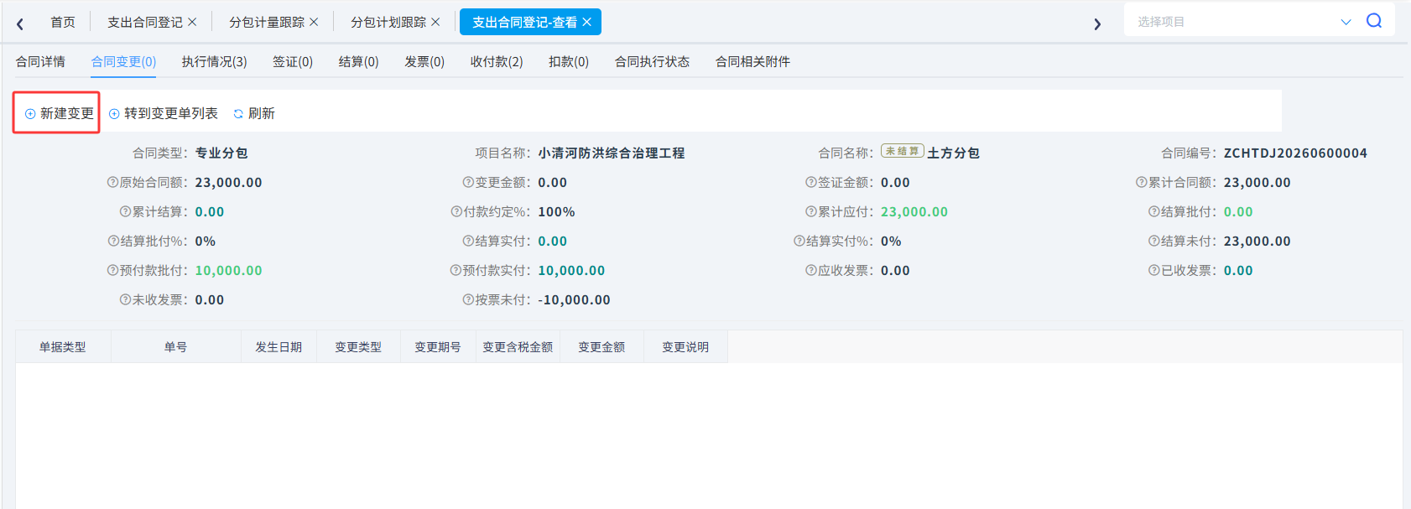This screenshot has width=1411, height=509.
Task: Click project name 小清河防洪综合治理工程
Action: point(612,153)
